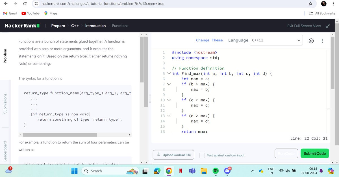The width and height of the screenshot is (339, 177).
Task: Submit the code
Action: (x=315, y=153)
